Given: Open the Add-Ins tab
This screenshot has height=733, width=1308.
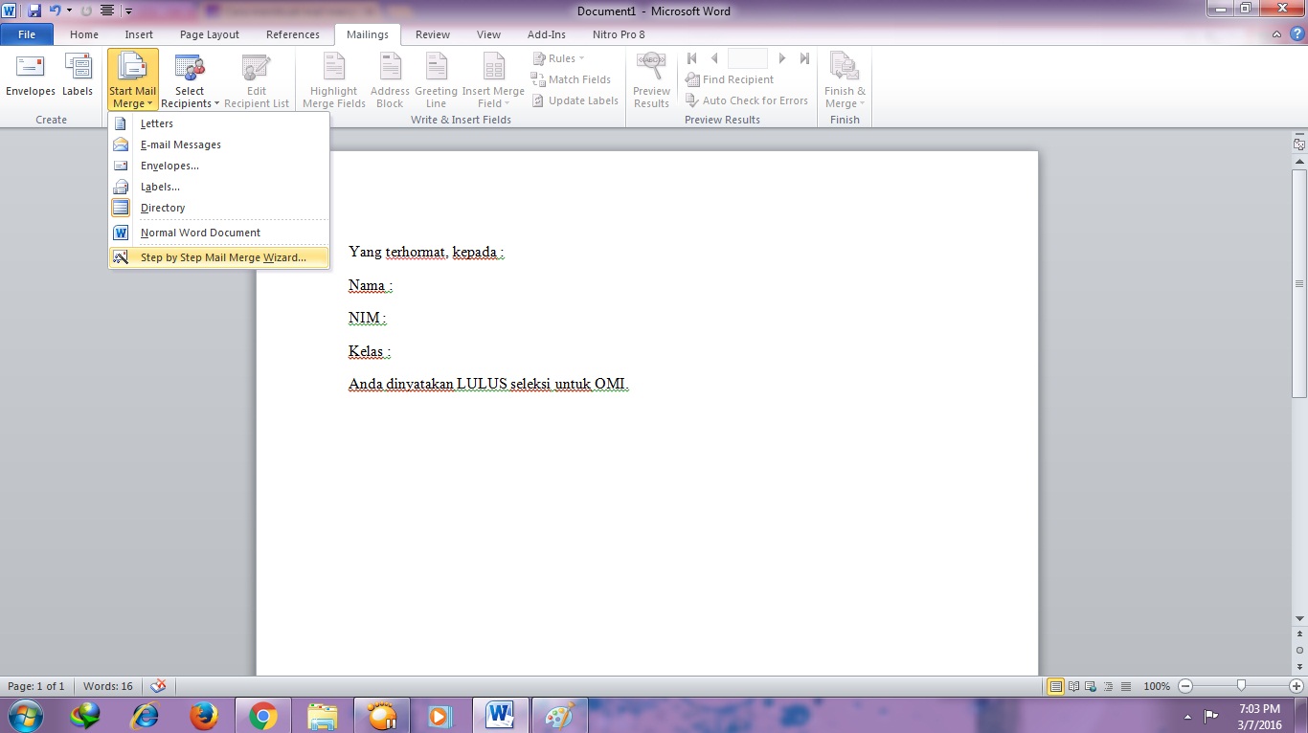Looking at the screenshot, I should [547, 34].
